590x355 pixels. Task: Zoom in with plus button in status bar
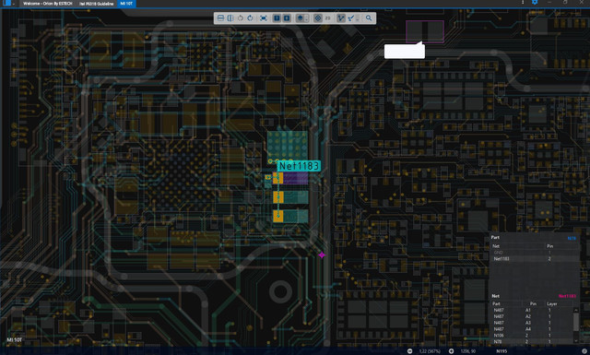coord(451,351)
